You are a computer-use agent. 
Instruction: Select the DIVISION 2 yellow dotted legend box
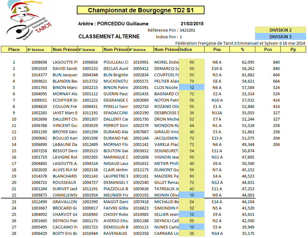pos(280,30)
